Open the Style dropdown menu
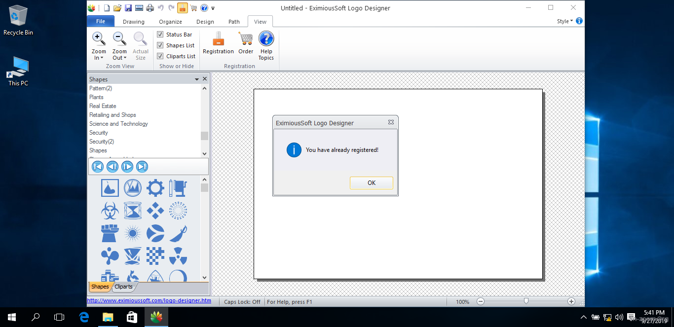The height and width of the screenshot is (327, 674). click(x=565, y=21)
